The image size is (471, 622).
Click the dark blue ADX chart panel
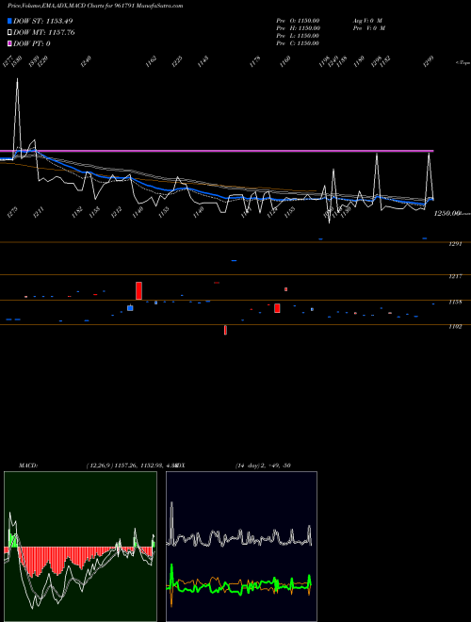pyautogui.click(x=241, y=547)
